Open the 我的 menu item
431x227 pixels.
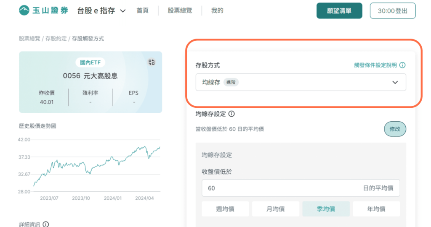tap(217, 10)
